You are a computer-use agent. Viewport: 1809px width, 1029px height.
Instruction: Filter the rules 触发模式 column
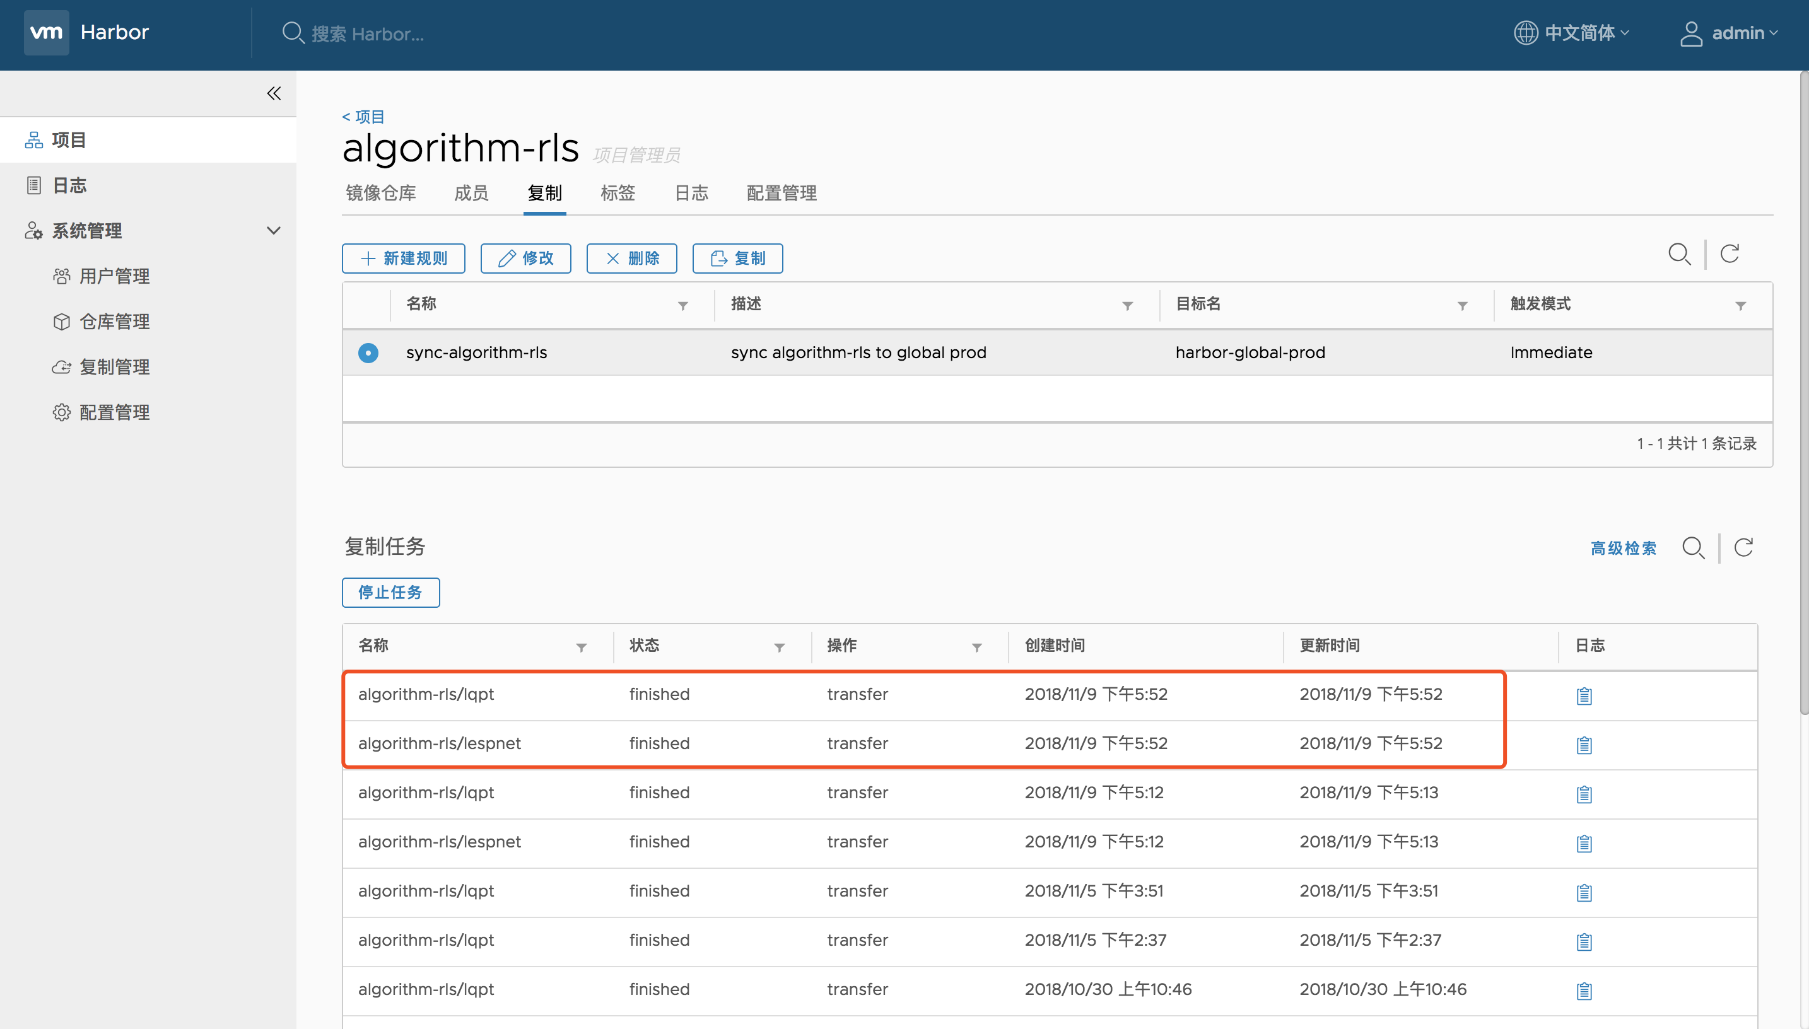click(1740, 306)
